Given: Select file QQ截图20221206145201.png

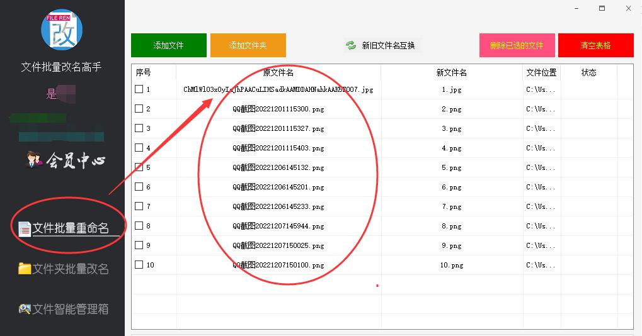Looking at the screenshot, I should (x=278, y=188).
